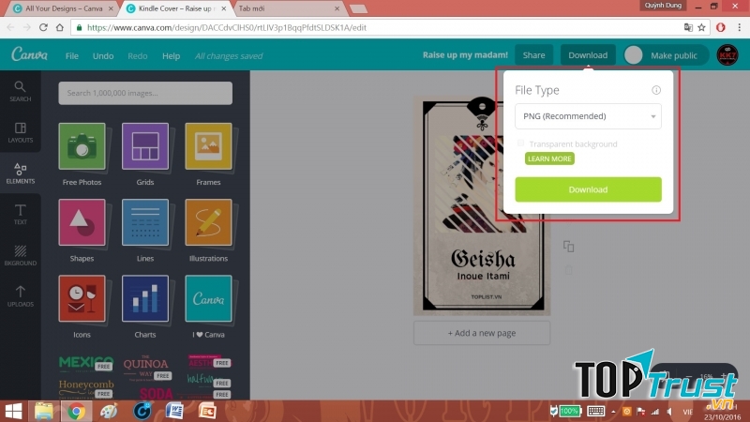Open the Frames element category
The height and width of the screenshot is (422, 750).
[208, 146]
